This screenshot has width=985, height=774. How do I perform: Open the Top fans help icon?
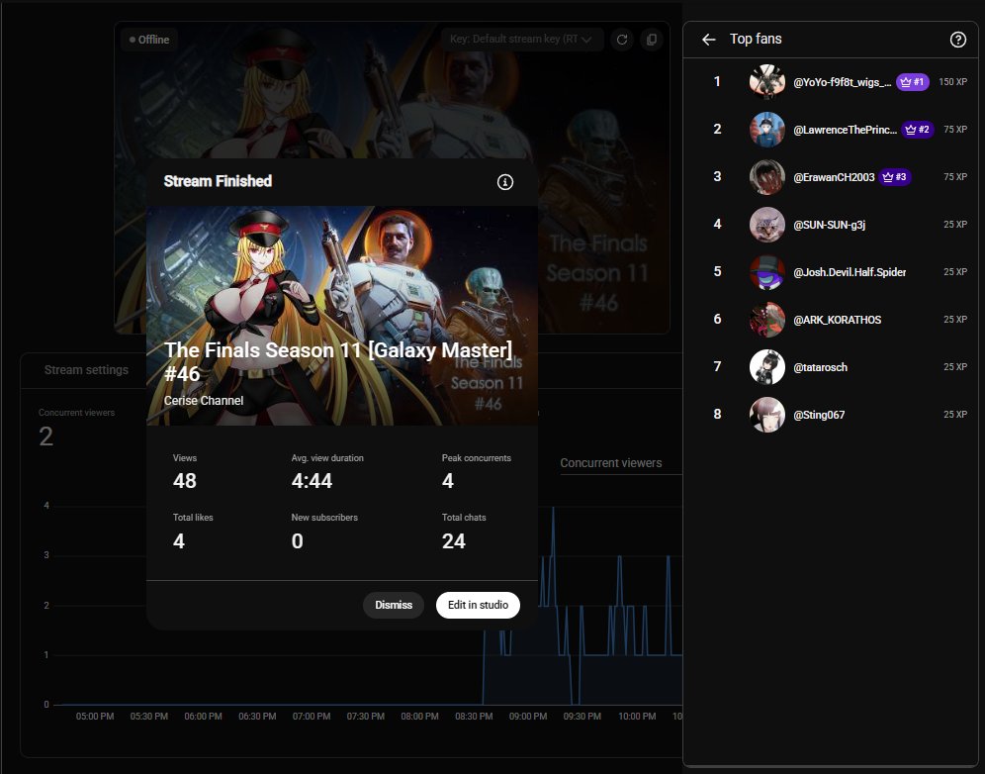(x=957, y=40)
